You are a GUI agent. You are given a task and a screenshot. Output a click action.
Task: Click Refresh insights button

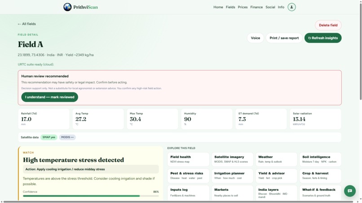[323, 38]
